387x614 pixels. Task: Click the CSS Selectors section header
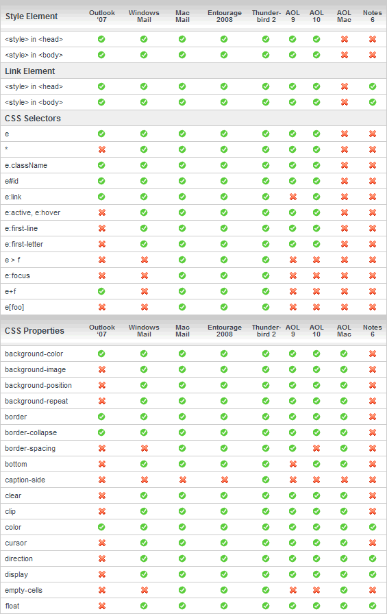click(x=33, y=119)
